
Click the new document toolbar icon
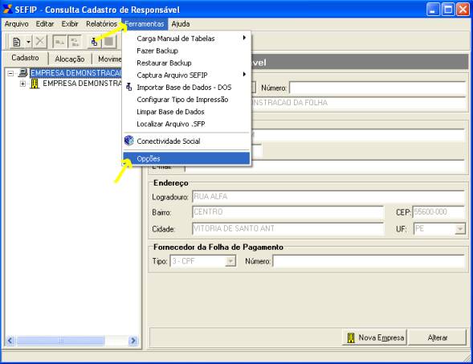coord(17,42)
